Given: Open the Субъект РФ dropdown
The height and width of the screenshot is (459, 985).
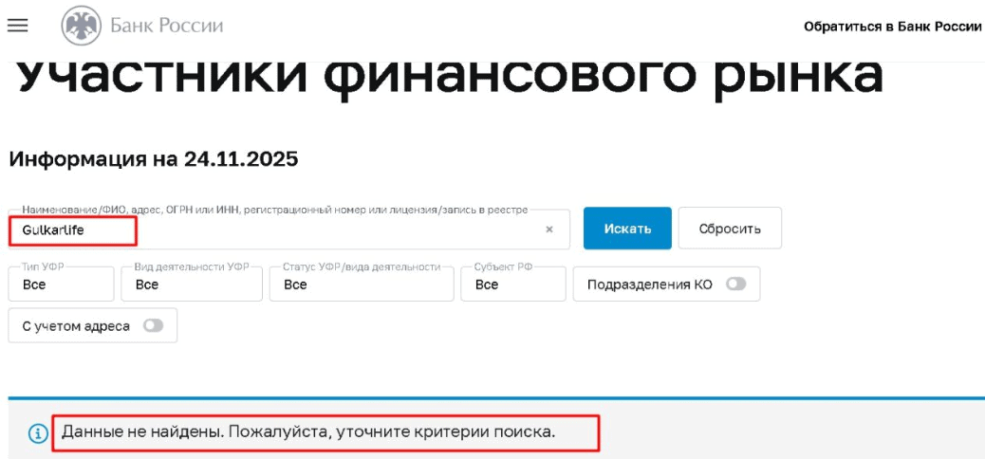Looking at the screenshot, I should click(x=512, y=285).
